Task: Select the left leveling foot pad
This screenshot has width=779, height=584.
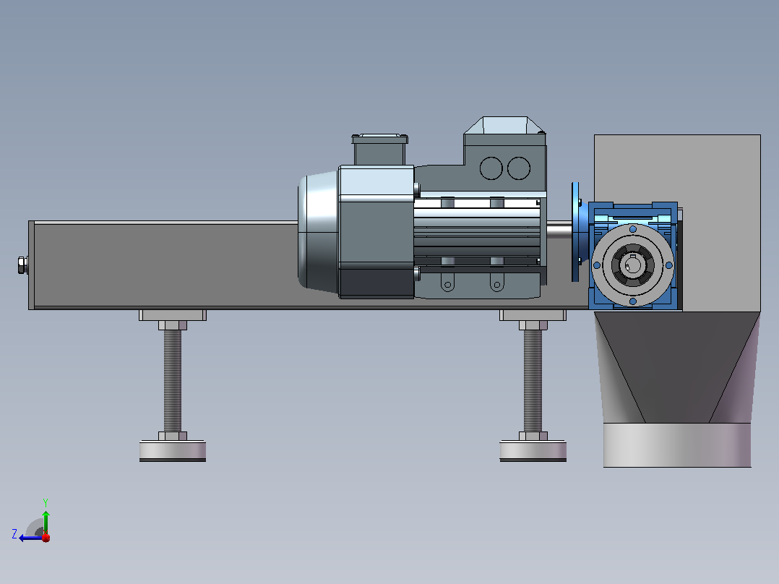Action: click(173, 451)
